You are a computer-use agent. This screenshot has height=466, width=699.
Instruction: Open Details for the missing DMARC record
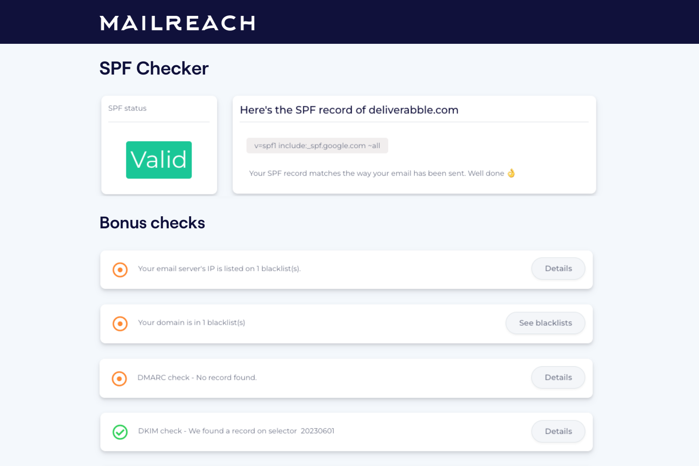pyautogui.click(x=558, y=377)
